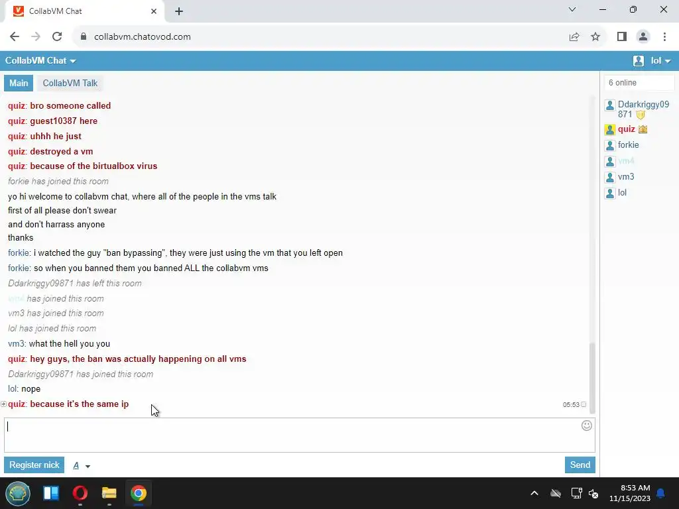Click username quiz in online list

click(x=626, y=129)
